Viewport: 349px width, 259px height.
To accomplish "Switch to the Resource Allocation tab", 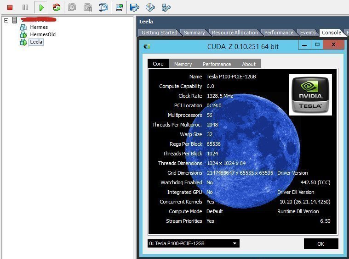I will click(235, 33).
